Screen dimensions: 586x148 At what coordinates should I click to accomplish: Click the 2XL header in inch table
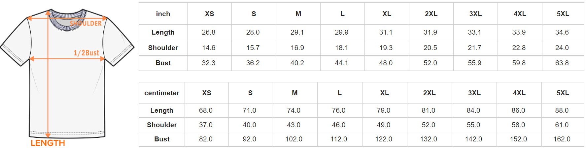pos(431,14)
